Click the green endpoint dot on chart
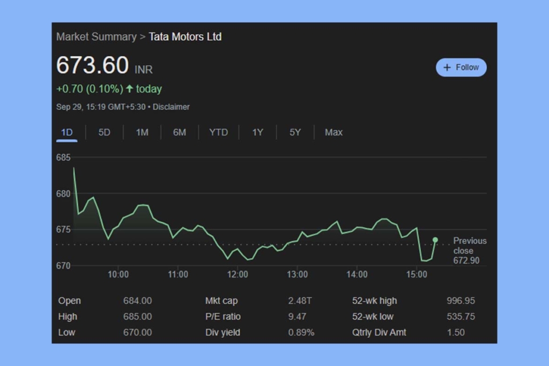549x366 pixels. click(x=435, y=240)
